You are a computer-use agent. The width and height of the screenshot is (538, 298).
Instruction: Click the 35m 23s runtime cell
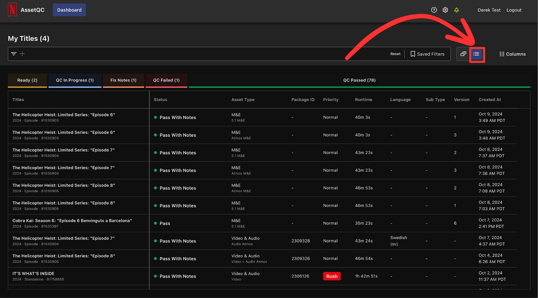pos(364,223)
